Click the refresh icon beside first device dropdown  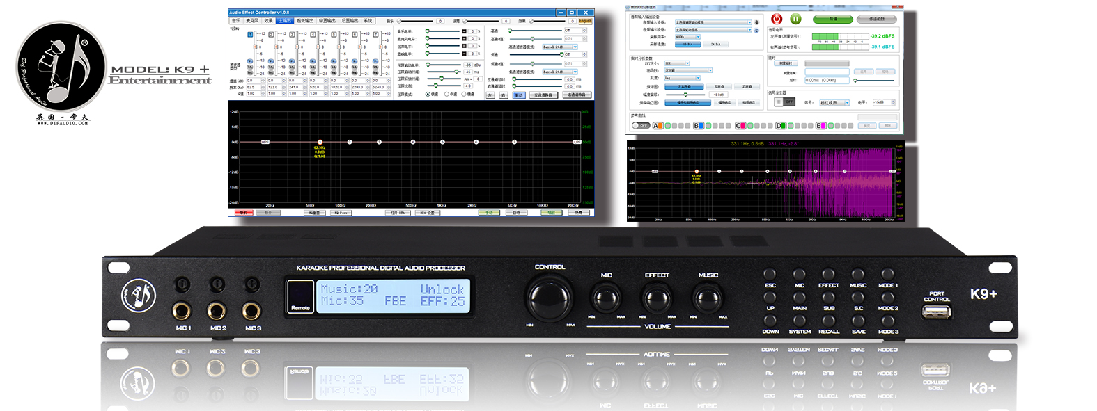(x=756, y=22)
